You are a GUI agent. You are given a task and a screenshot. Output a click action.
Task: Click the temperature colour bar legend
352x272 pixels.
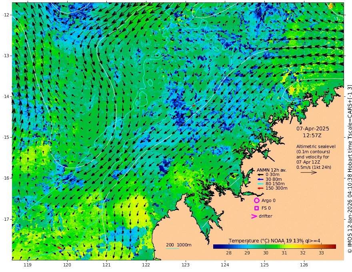coord(274,246)
